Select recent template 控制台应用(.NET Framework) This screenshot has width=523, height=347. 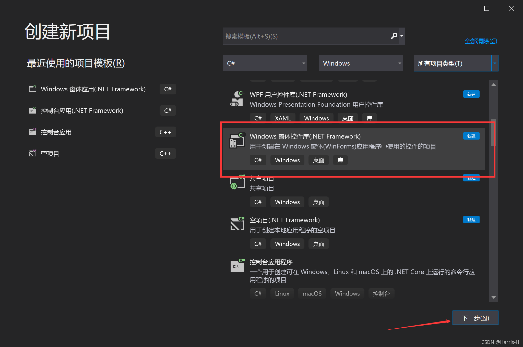82,110
